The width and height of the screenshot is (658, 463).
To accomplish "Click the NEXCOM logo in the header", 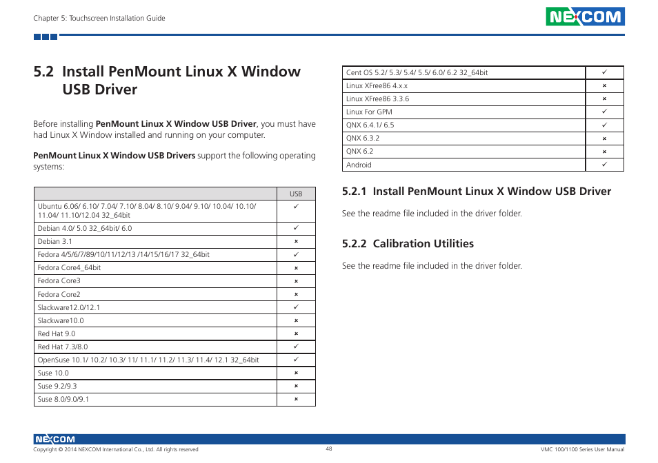I will click(x=585, y=17).
